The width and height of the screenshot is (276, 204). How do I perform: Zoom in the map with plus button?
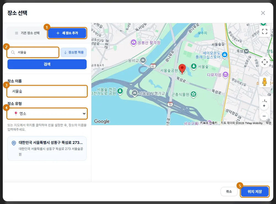pyautogui.click(x=264, y=106)
